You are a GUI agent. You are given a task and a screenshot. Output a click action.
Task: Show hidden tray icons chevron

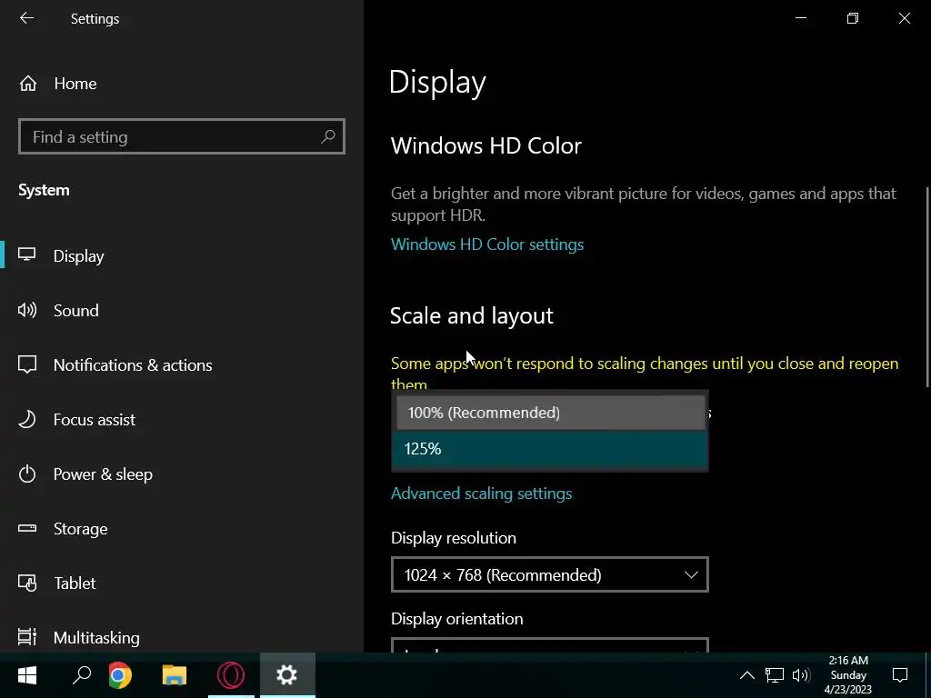[x=747, y=675]
